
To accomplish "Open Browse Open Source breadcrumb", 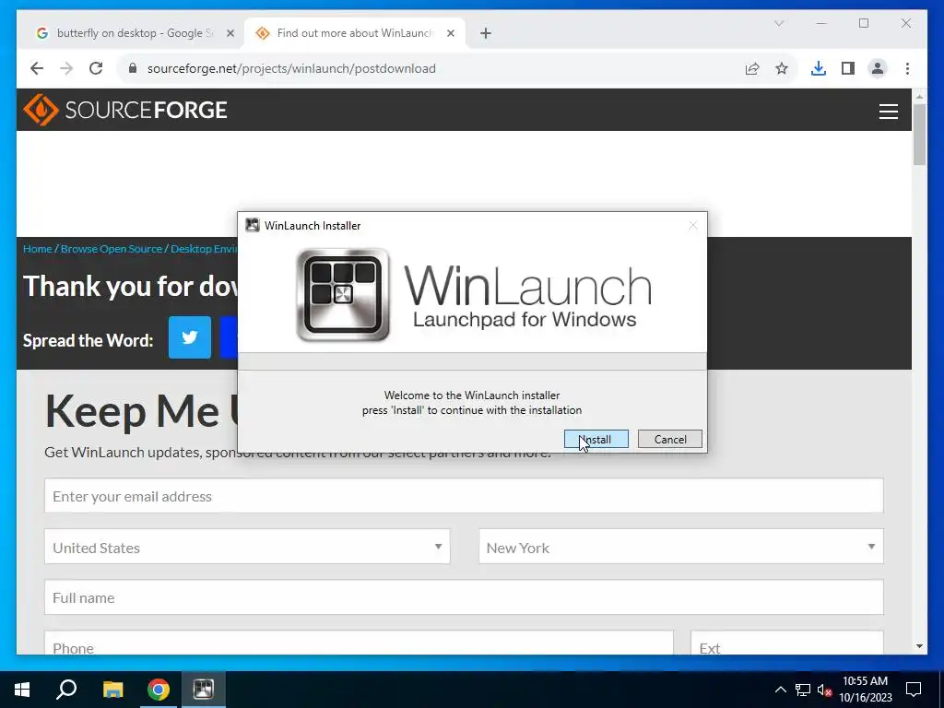I will point(112,249).
